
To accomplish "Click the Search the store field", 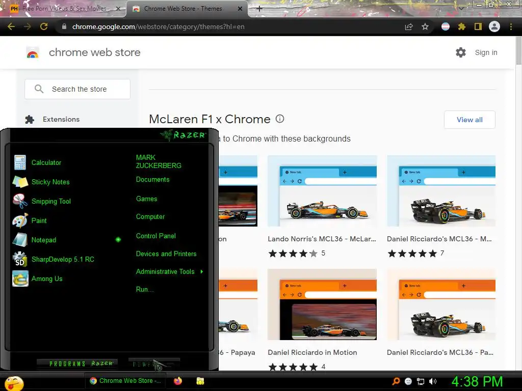I will pos(77,89).
